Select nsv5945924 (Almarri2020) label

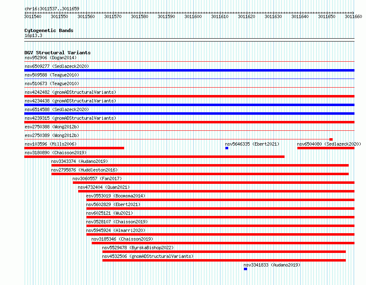116,230
